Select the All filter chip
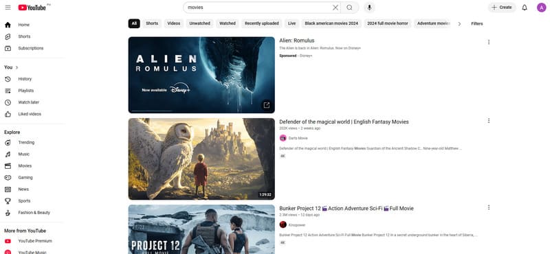This screenshot has width=550, height=254. coord(134,23)
